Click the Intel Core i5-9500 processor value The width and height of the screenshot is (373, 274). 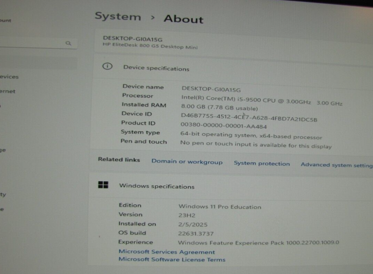[x=262, y=101]
